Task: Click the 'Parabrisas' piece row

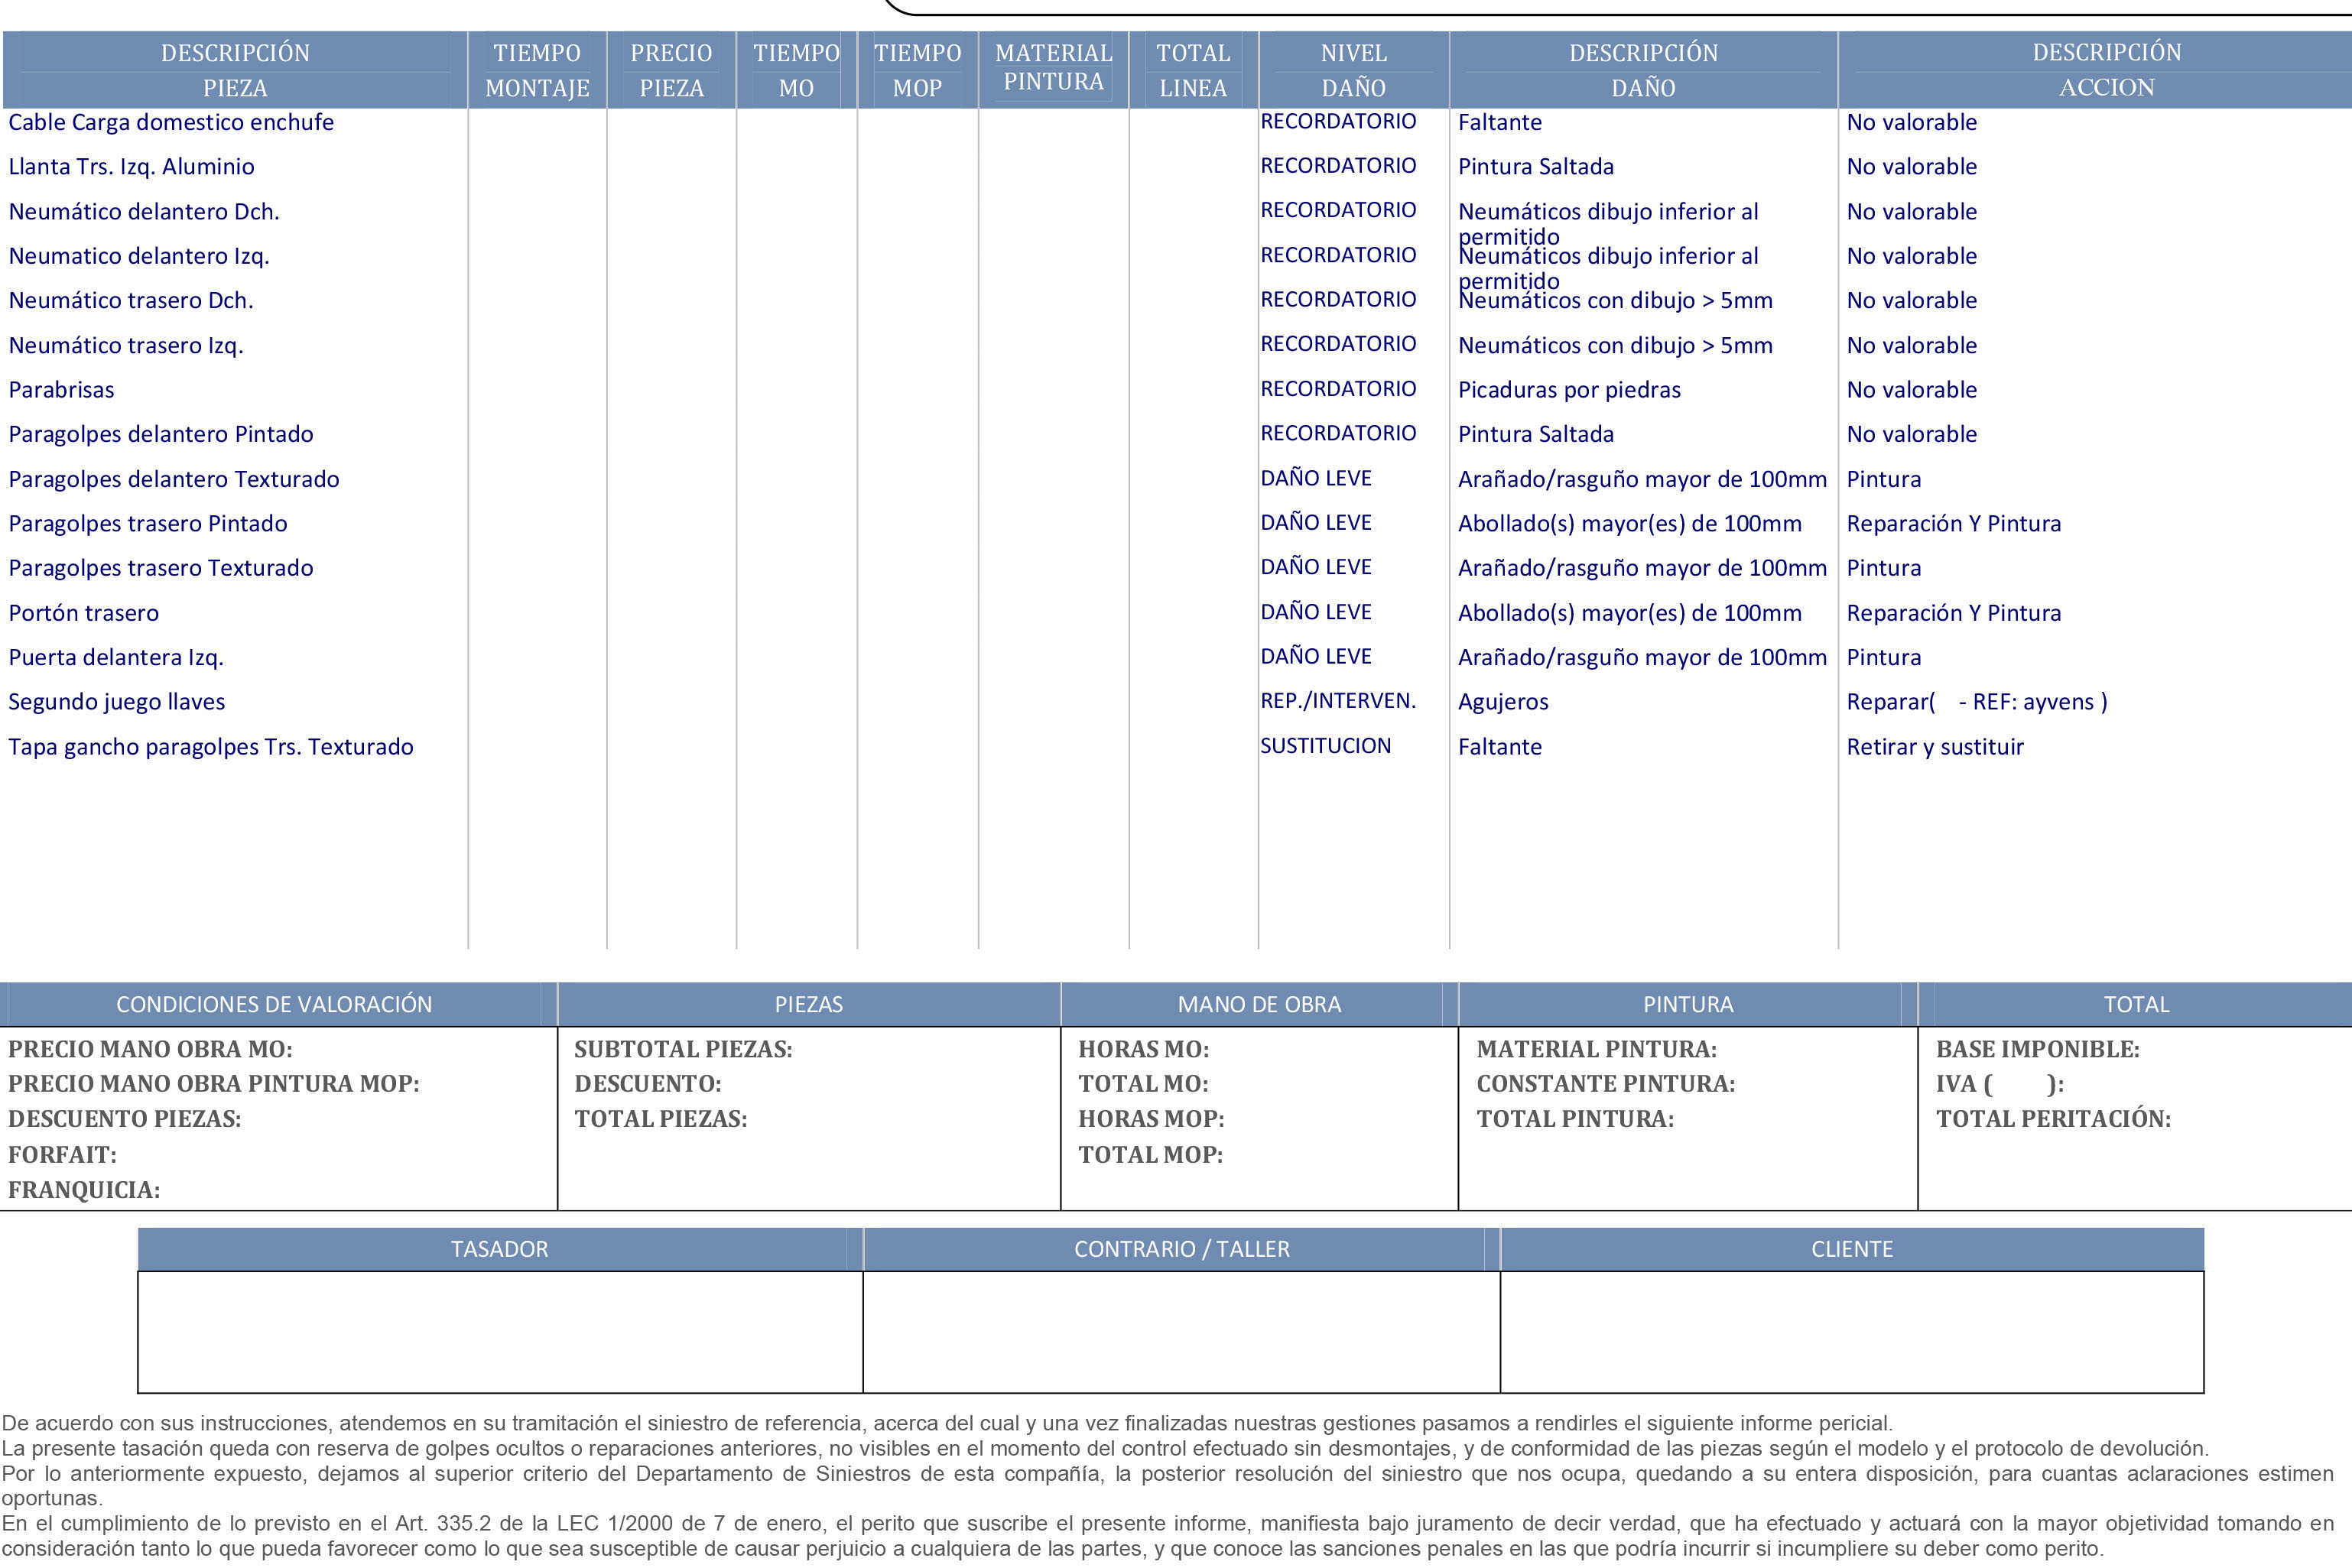Action: point(61,390)
